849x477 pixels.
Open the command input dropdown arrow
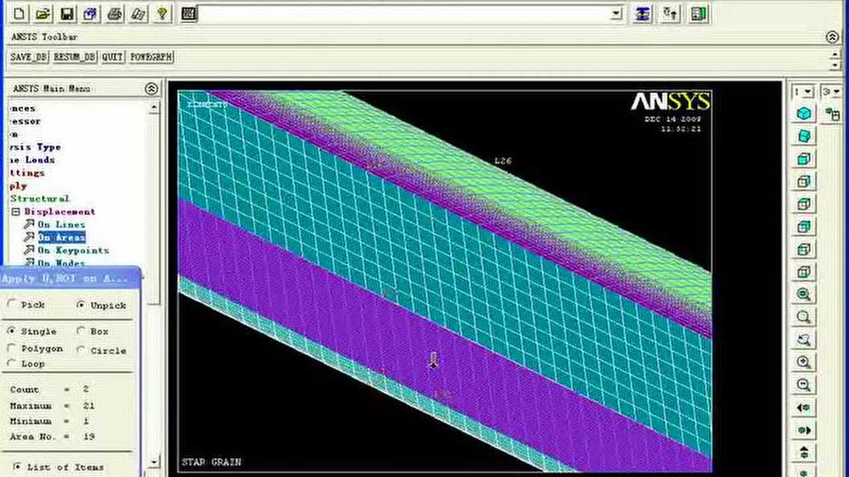point(616,14)
